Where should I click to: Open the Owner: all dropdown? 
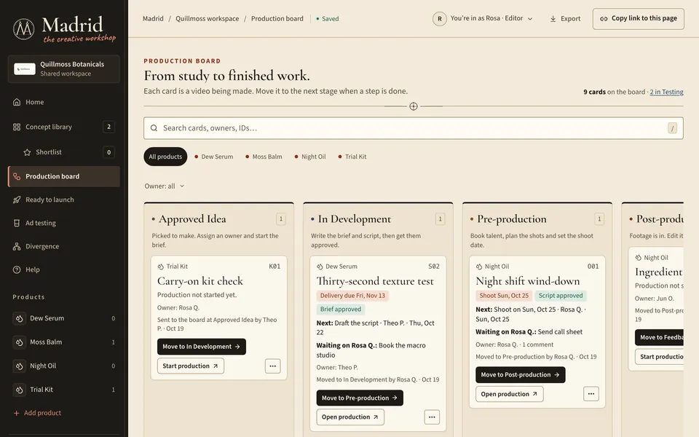pyautogui.click(x=164, y=186)
